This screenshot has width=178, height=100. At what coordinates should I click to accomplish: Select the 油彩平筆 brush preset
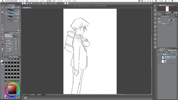point(12,14)
